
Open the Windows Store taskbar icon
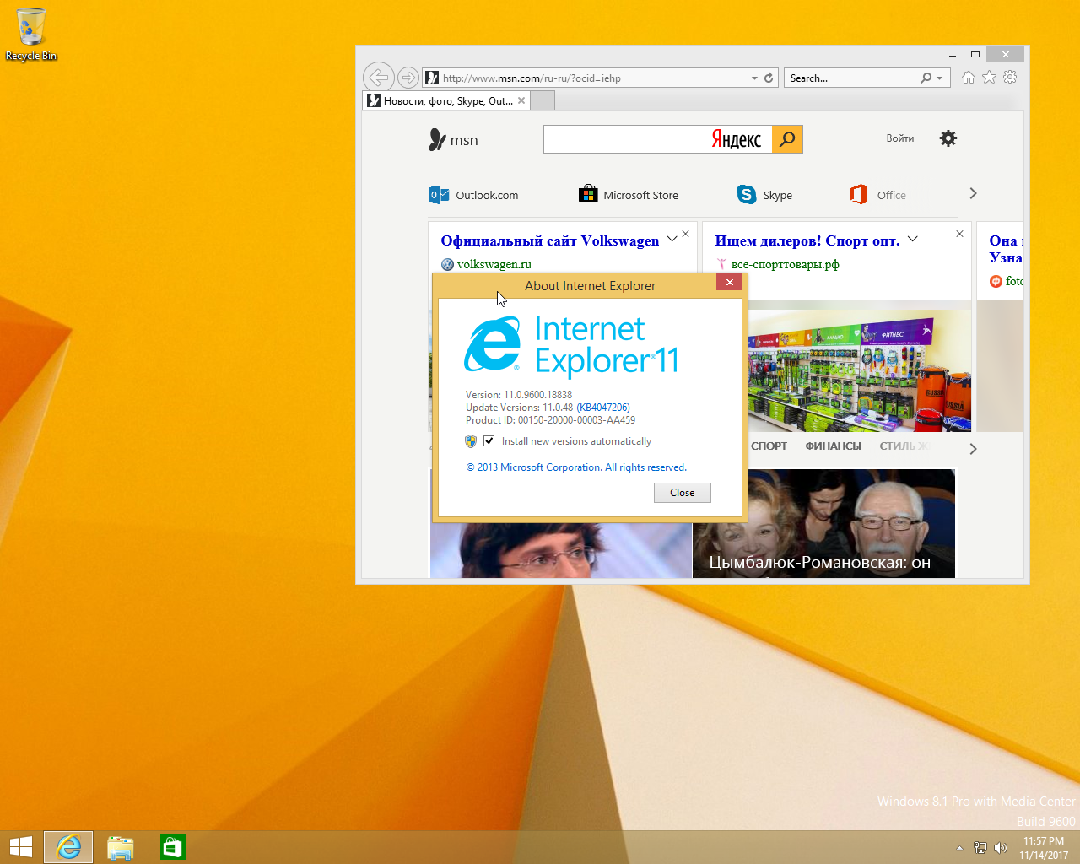[172, 847]
